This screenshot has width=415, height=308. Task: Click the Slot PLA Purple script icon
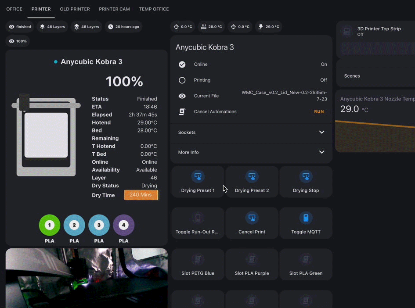(252, 259)
